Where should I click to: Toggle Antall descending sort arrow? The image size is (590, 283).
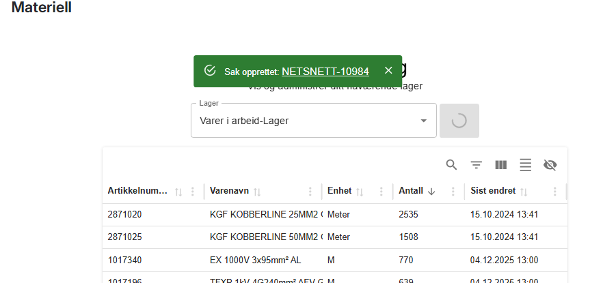[431, 192]
